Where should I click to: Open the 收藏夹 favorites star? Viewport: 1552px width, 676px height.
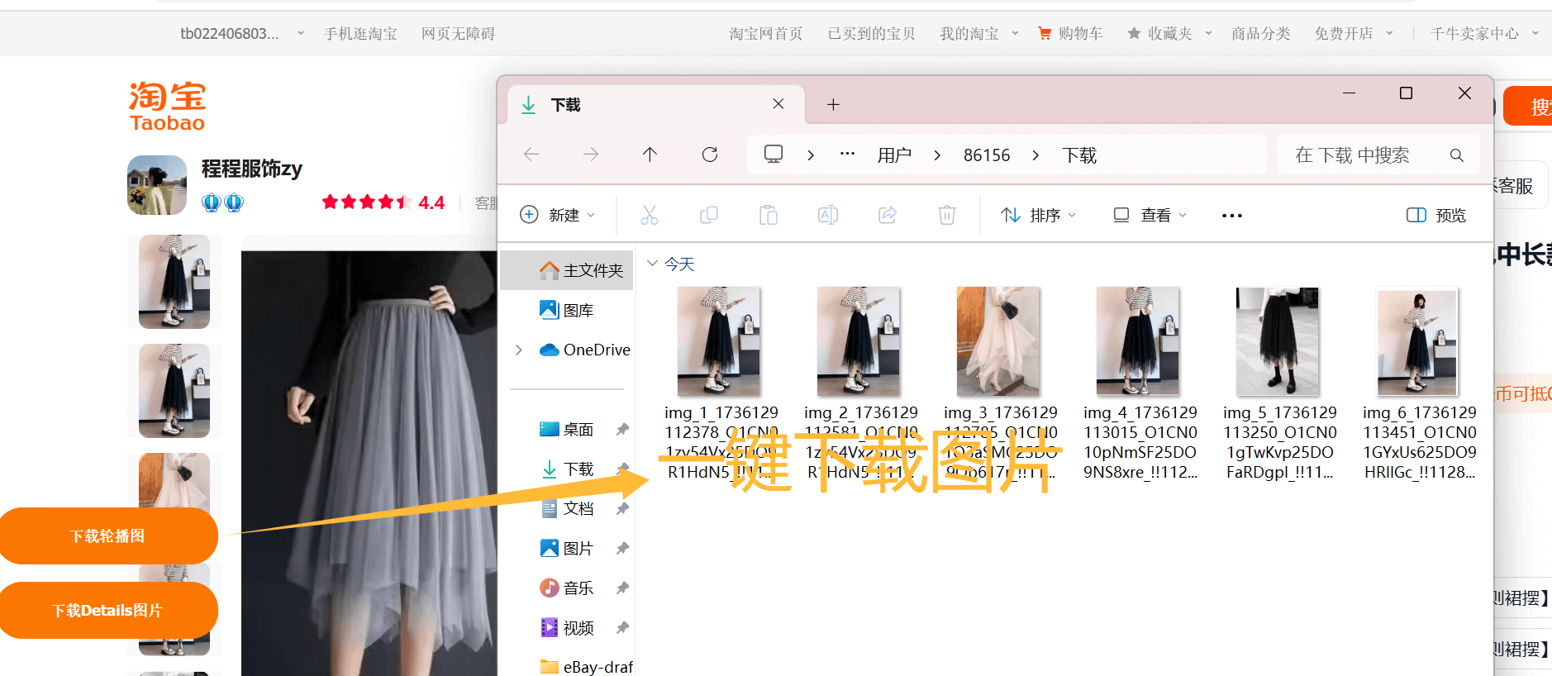[x=1160, y=33]
